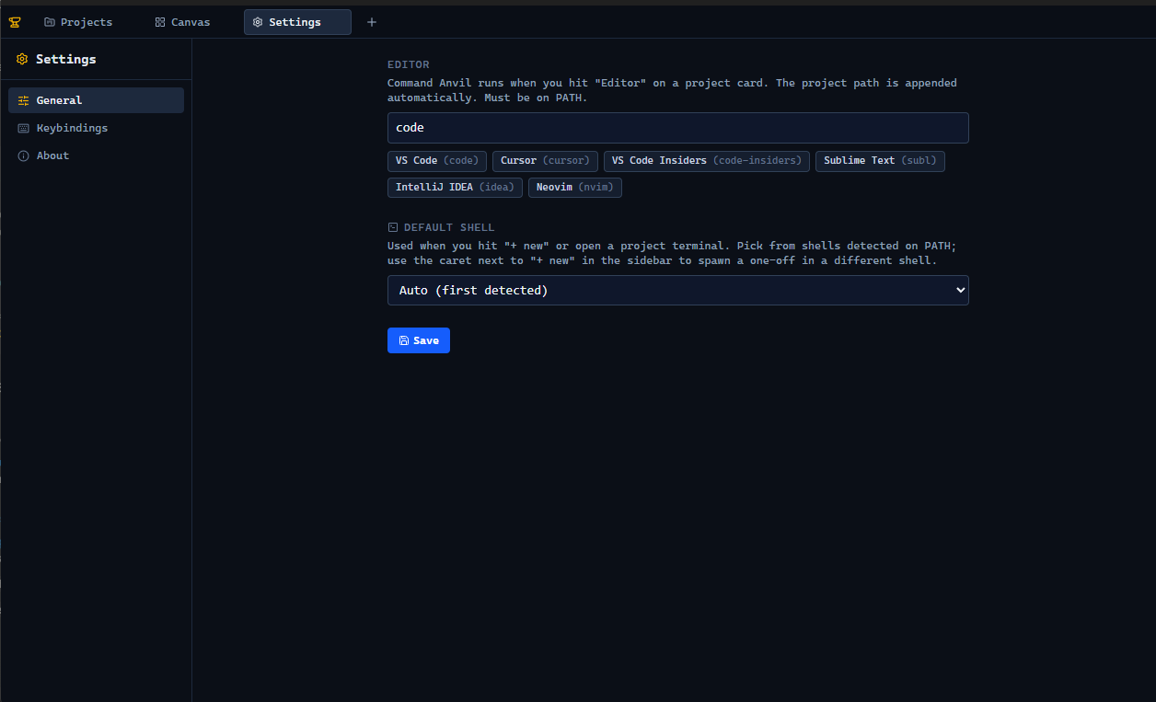Click the folder icon on Projects tab
Viewport: 1156px width, 702px height.
coord(50,22)
